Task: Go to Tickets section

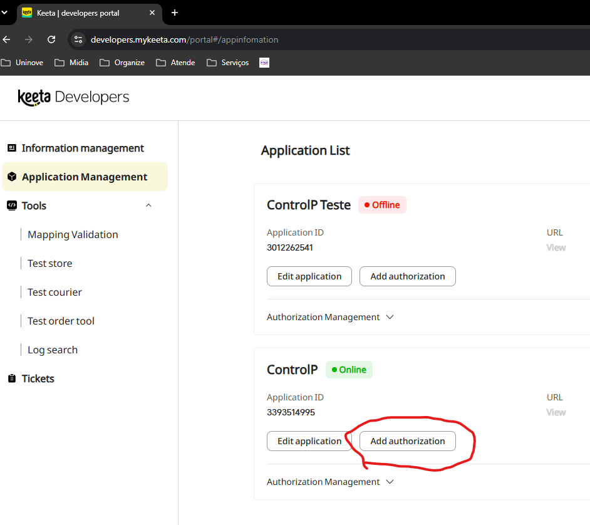Action: click(x=38, y=378)
